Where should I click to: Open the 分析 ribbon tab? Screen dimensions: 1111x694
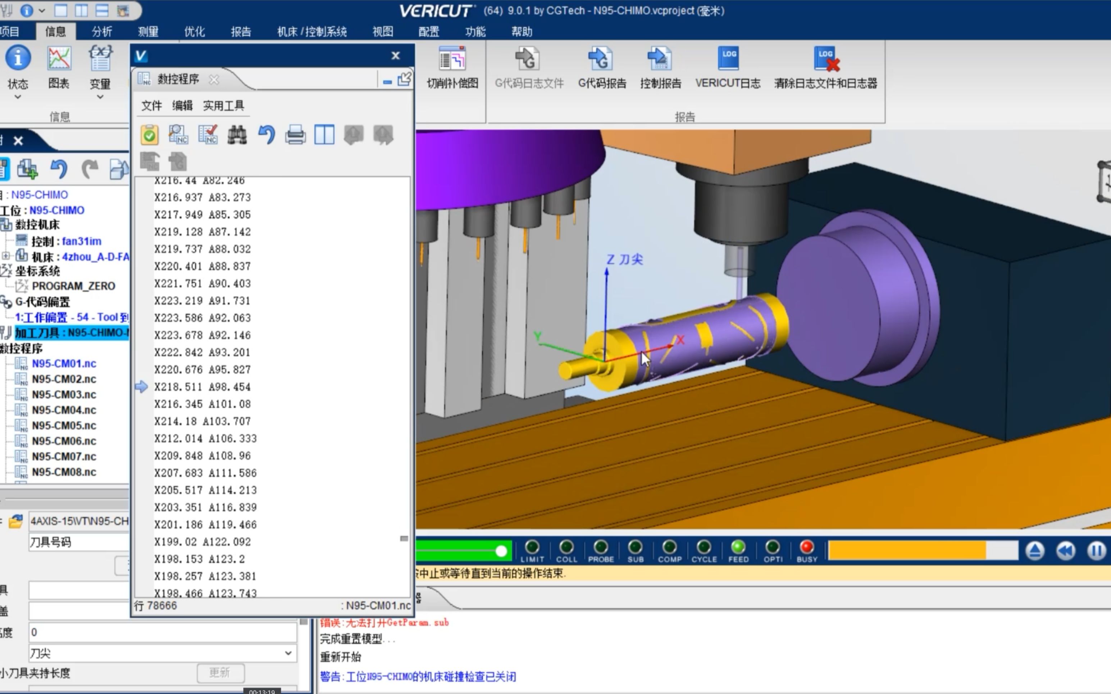click(101, 32)
